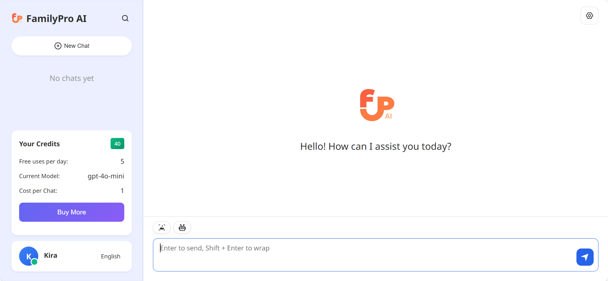Screen dimensions: 608x281
Task: Change the gpt-4o-mini model
Action: 106,176
